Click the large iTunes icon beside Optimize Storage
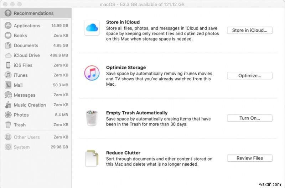The width and height of the screenshot is (285, 188). [92, 73]
